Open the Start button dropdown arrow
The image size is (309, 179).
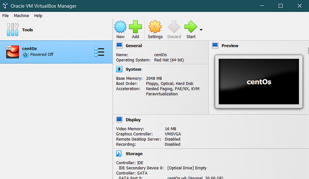pos(201,30)
